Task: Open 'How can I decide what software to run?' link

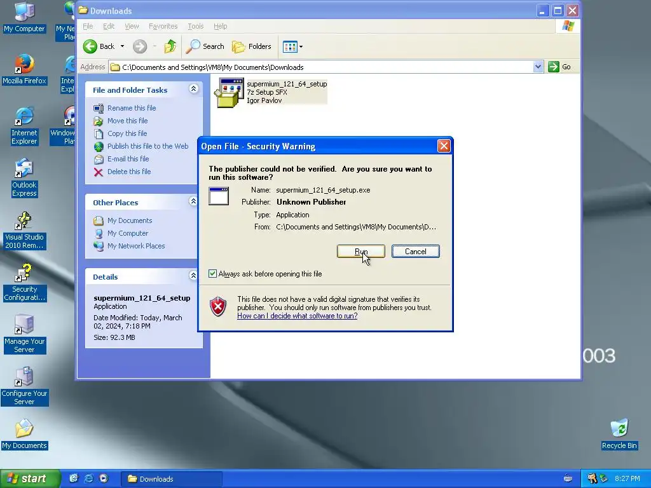Action: point(298,316)
